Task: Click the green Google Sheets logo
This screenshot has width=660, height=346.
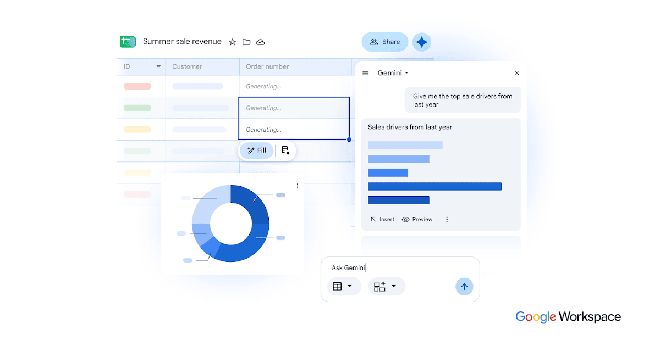Action: pyautogui.click(x=128, y=42)
